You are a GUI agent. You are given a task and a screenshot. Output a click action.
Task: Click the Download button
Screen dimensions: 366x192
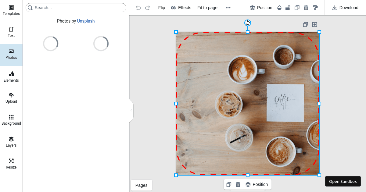[x=345, y=8]
